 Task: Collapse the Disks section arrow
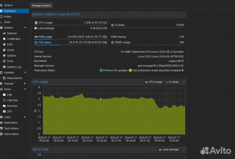pos(25,89)
